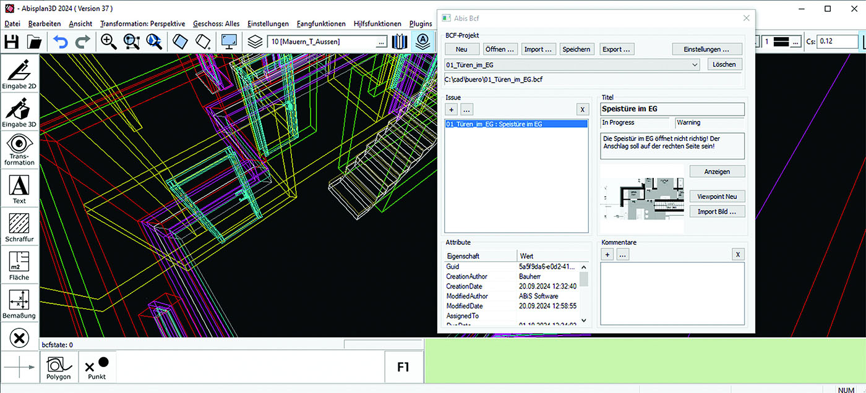This screenshot has height=393, width=866.
Task: Open BCF Einstellungen ... button
Action: [x=707, y=49]
